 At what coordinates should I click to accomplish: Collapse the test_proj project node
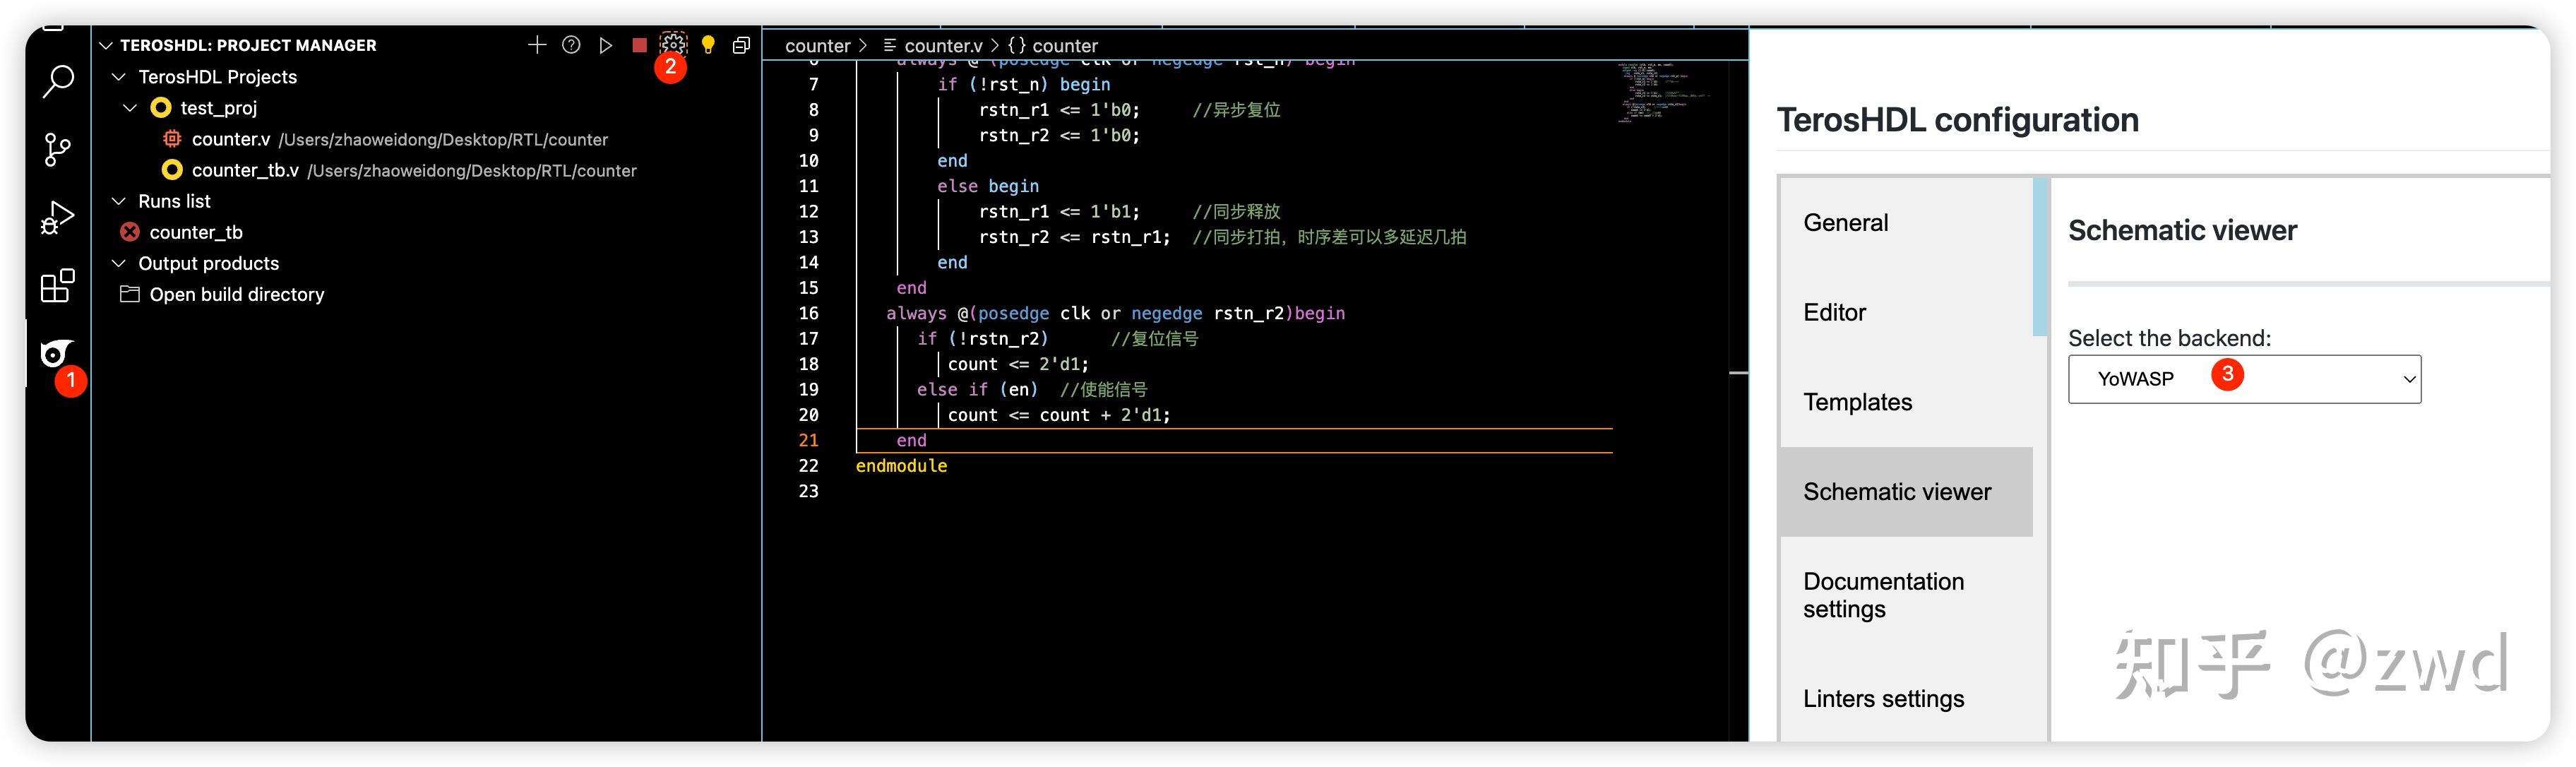130,108
